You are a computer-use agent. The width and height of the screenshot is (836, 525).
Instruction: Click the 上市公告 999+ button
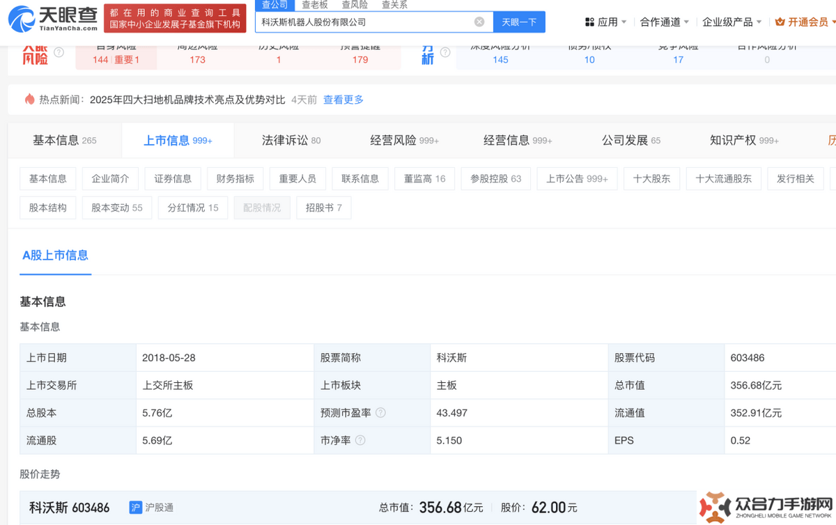click(x=577, y=179)
